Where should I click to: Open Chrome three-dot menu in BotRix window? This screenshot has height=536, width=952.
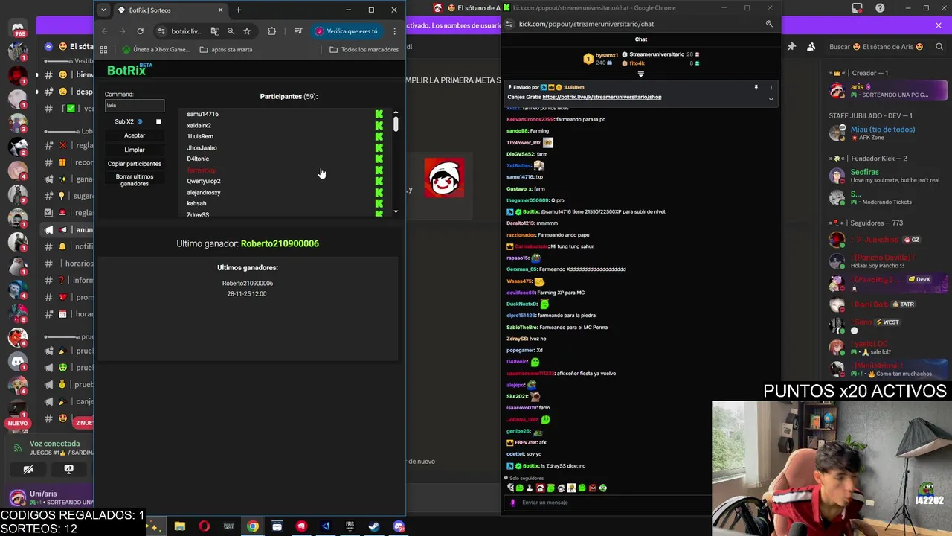[x=394, y=31]
